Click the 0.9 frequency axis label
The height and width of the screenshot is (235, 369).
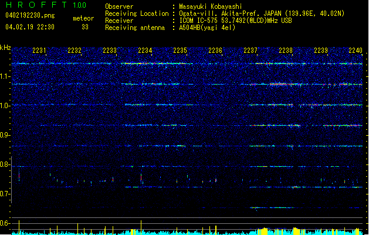point(5,135)
